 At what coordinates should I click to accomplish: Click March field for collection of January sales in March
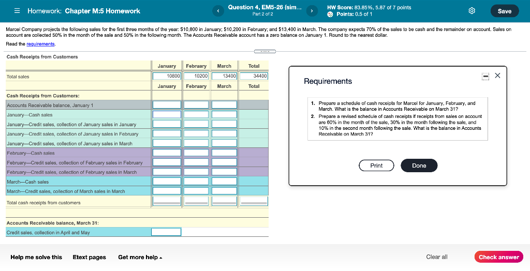[x=224, y=143]
